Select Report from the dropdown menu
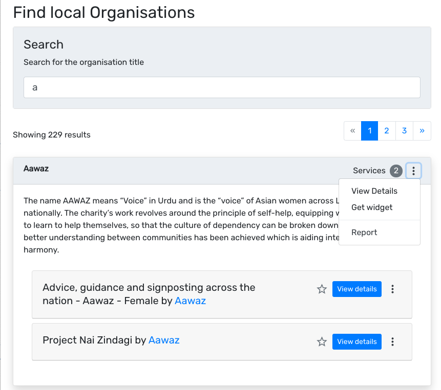 tap(364, 233)
